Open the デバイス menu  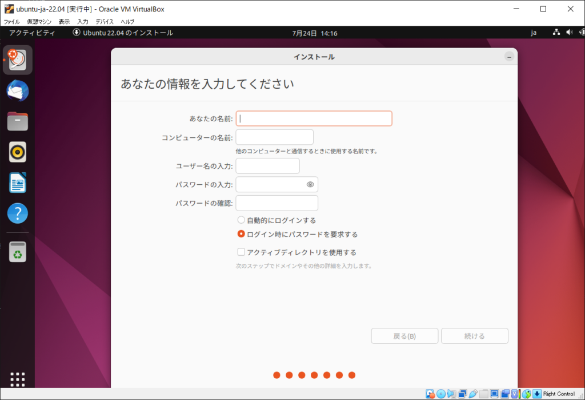click(x=105, y=22)
